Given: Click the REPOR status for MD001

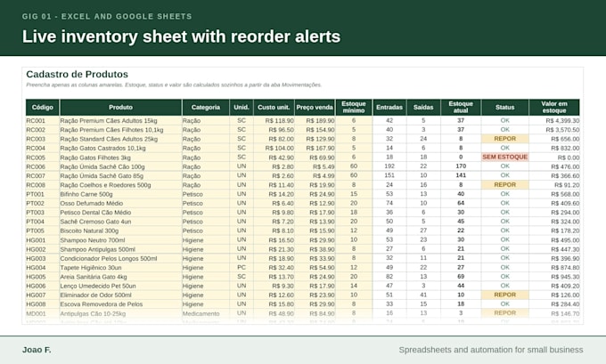Looking at the screenshot, I should 504,313.
